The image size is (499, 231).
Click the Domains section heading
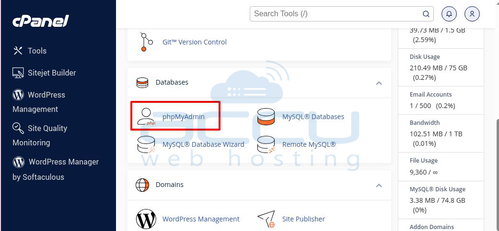pos(170,185)
